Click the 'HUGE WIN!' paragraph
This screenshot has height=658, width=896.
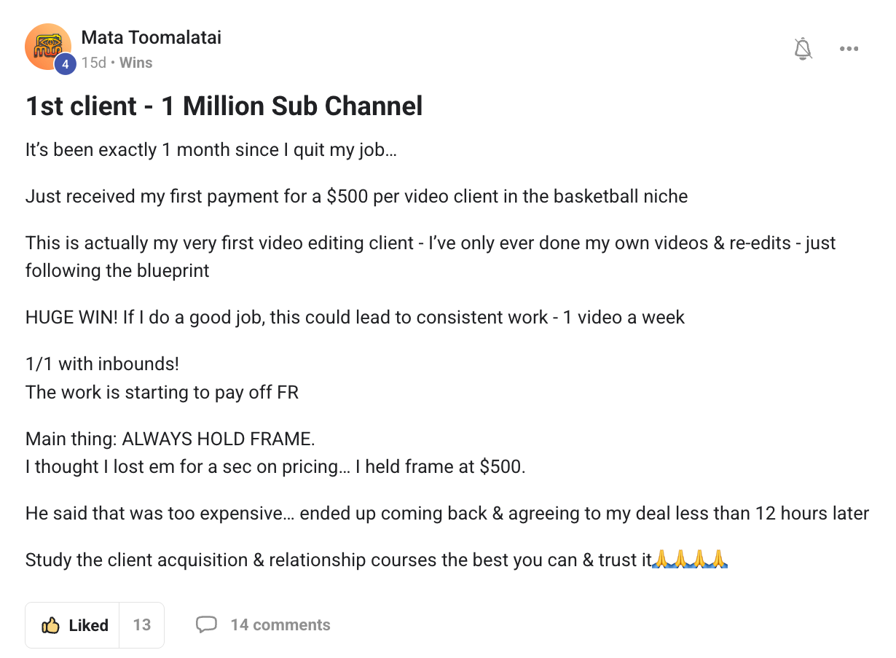click(x=355, y=318)
